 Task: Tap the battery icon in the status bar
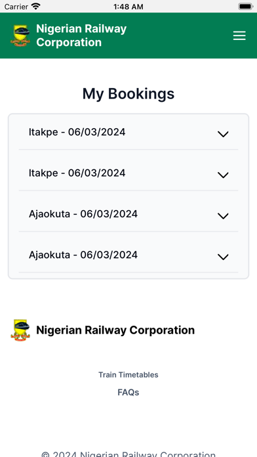245,7
